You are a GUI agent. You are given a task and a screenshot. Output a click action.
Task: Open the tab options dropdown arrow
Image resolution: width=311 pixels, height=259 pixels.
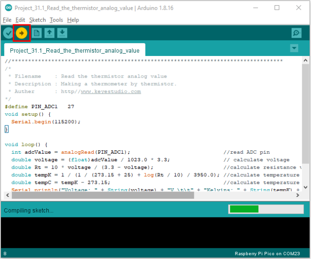coord(294,48)
